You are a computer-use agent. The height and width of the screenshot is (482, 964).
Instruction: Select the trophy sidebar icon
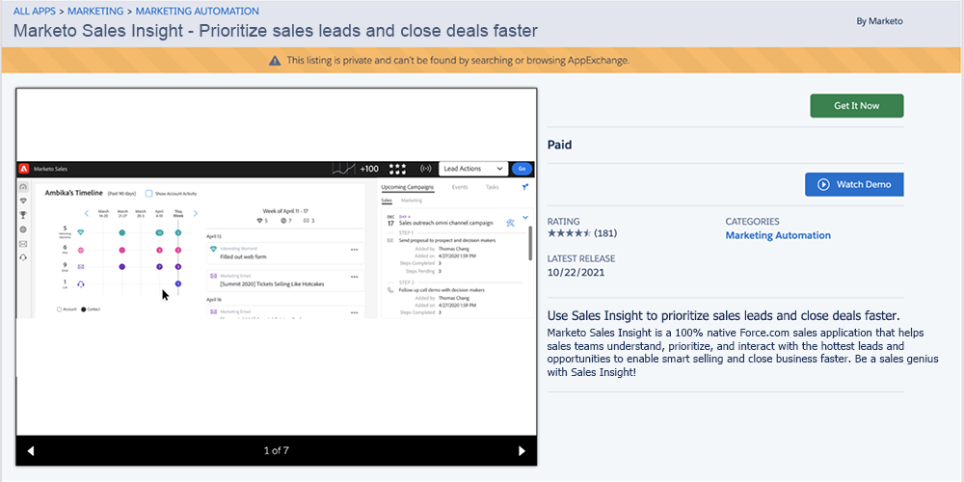(23, 215)
